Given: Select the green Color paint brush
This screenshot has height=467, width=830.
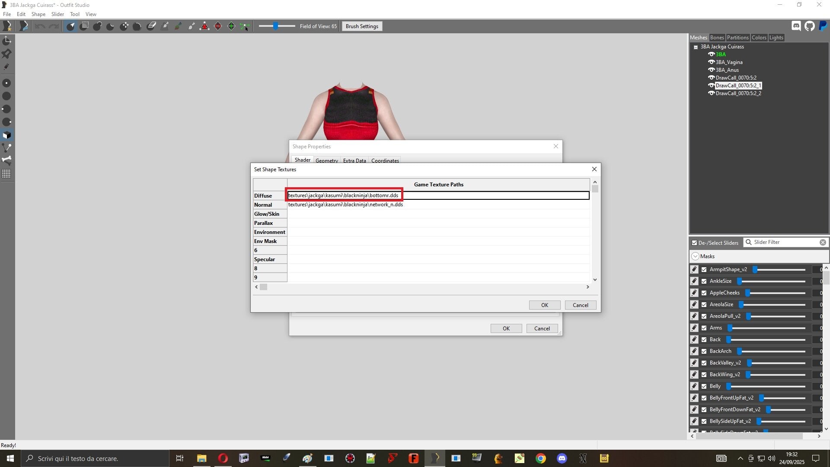Looking at the screenshot, I should 178,26.
